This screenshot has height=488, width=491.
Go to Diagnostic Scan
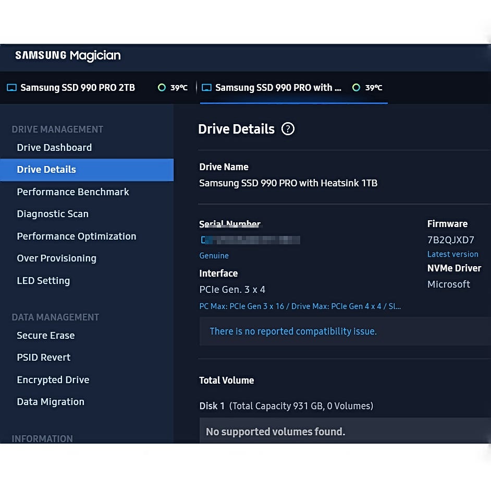click(x=53, y=214)
